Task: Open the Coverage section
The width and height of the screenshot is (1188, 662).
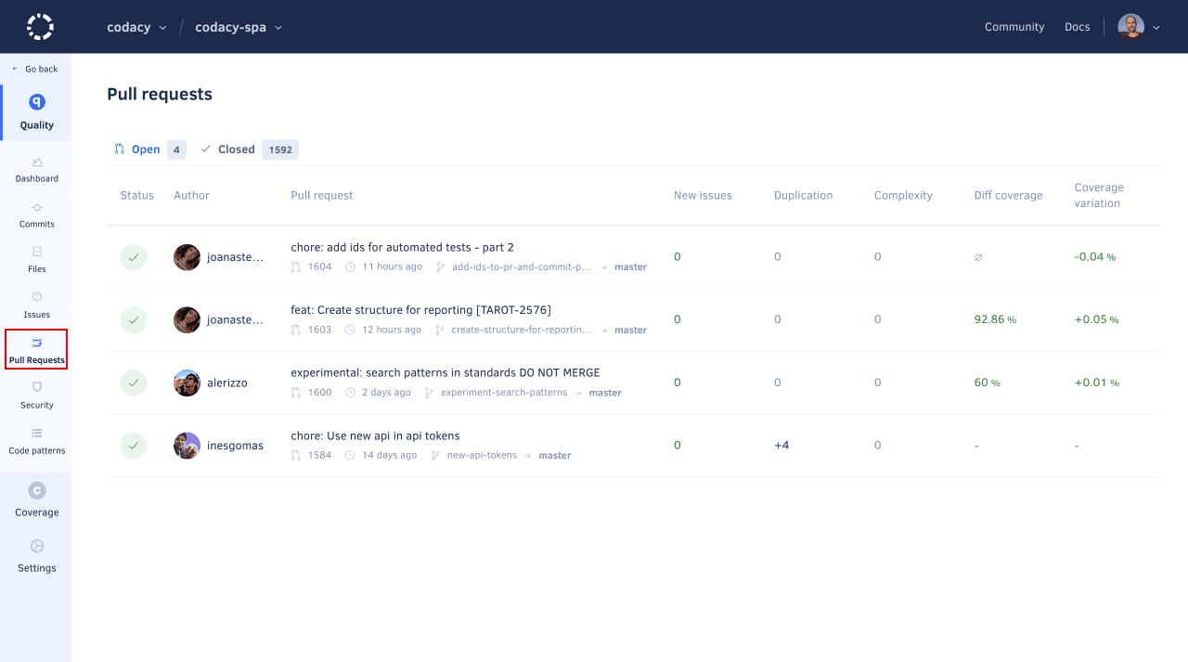Action: (x=36, y=501)
